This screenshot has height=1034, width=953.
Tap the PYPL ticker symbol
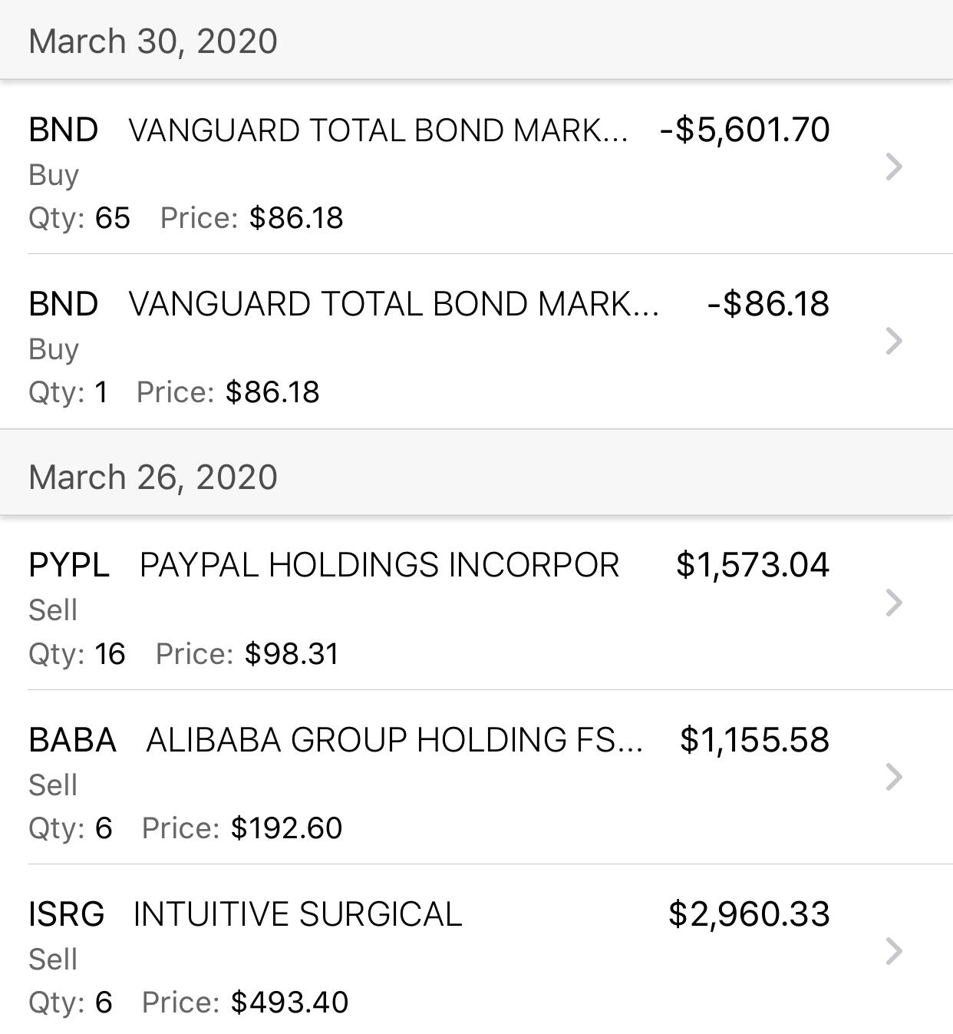pos(69,565)
